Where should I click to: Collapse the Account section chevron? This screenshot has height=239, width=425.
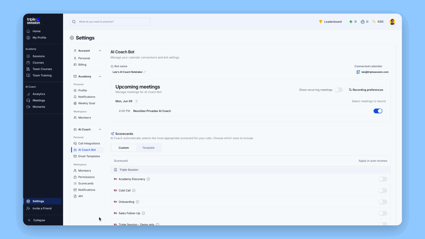[x=100, y=51]
